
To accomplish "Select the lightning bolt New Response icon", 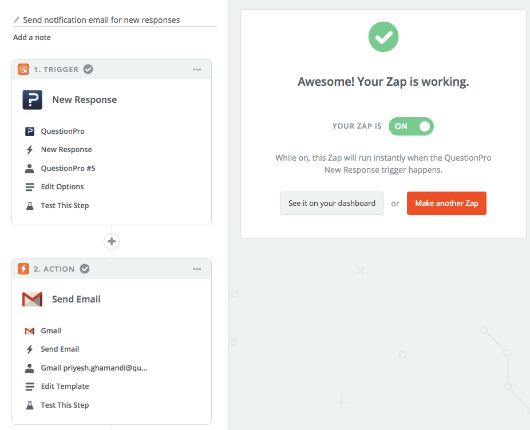I will [30, 149].
